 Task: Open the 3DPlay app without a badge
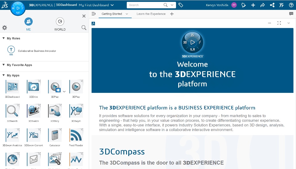coord(76,87)
